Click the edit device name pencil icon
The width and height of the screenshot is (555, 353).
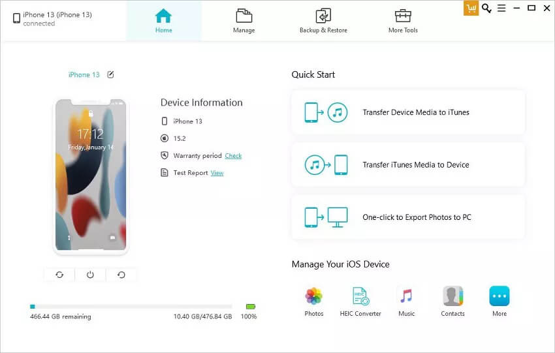click(110, 74)
